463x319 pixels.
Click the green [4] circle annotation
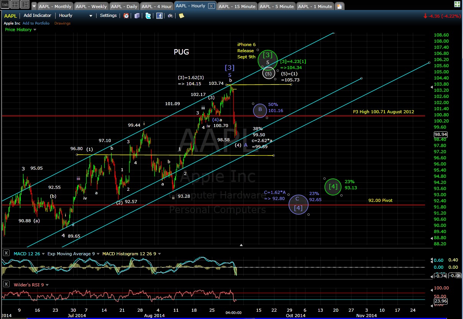tap(333, 187)
